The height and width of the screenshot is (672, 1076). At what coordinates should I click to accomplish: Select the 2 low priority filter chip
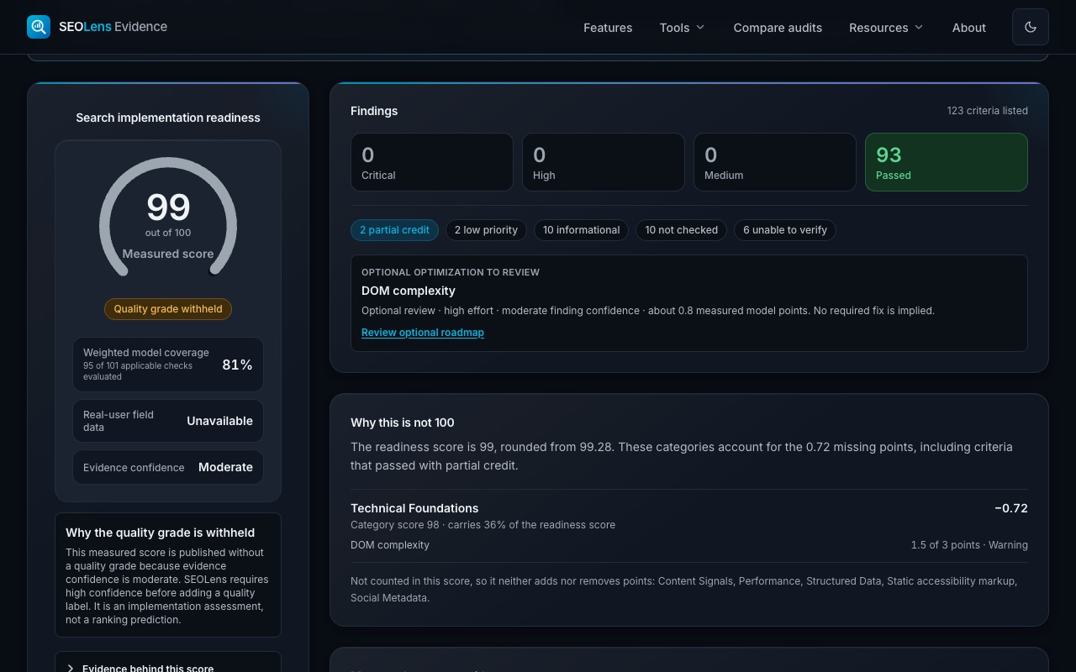click(486, 230)
